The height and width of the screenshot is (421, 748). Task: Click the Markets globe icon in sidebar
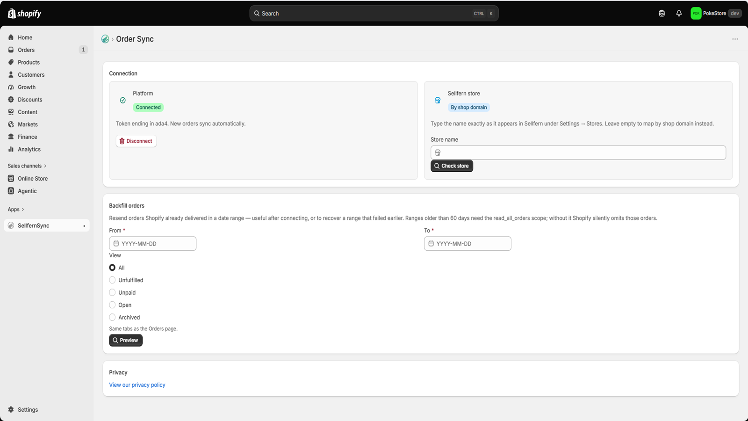[11, 124]
